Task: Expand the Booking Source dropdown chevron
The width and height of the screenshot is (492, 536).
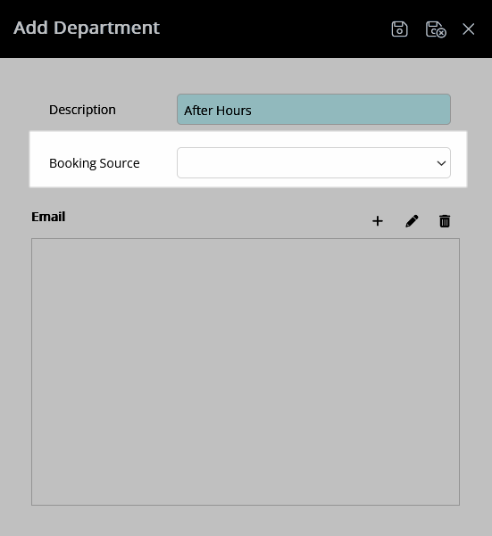Action: click(x=441, y=163)
